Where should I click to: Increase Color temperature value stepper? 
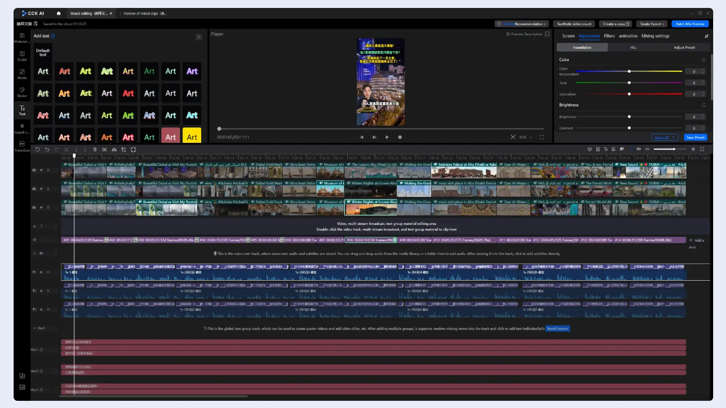point(703,70)
